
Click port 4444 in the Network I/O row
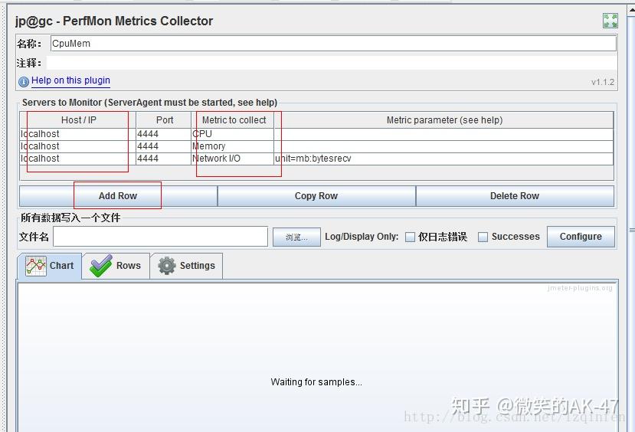point(163,159)
